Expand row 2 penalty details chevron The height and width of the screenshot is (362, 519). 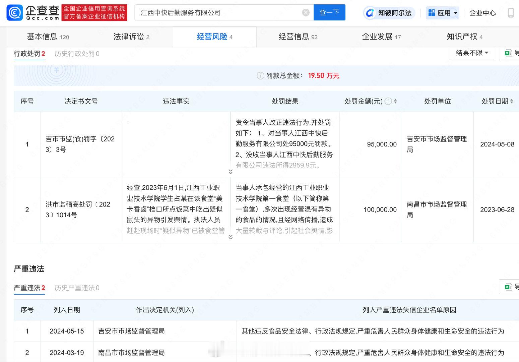[x=231, y=237]
